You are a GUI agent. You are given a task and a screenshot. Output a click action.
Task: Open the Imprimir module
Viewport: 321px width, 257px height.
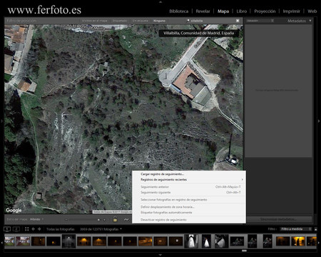coord(291,11)
